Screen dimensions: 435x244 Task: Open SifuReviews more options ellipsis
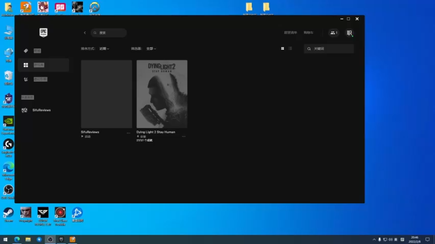128,133
